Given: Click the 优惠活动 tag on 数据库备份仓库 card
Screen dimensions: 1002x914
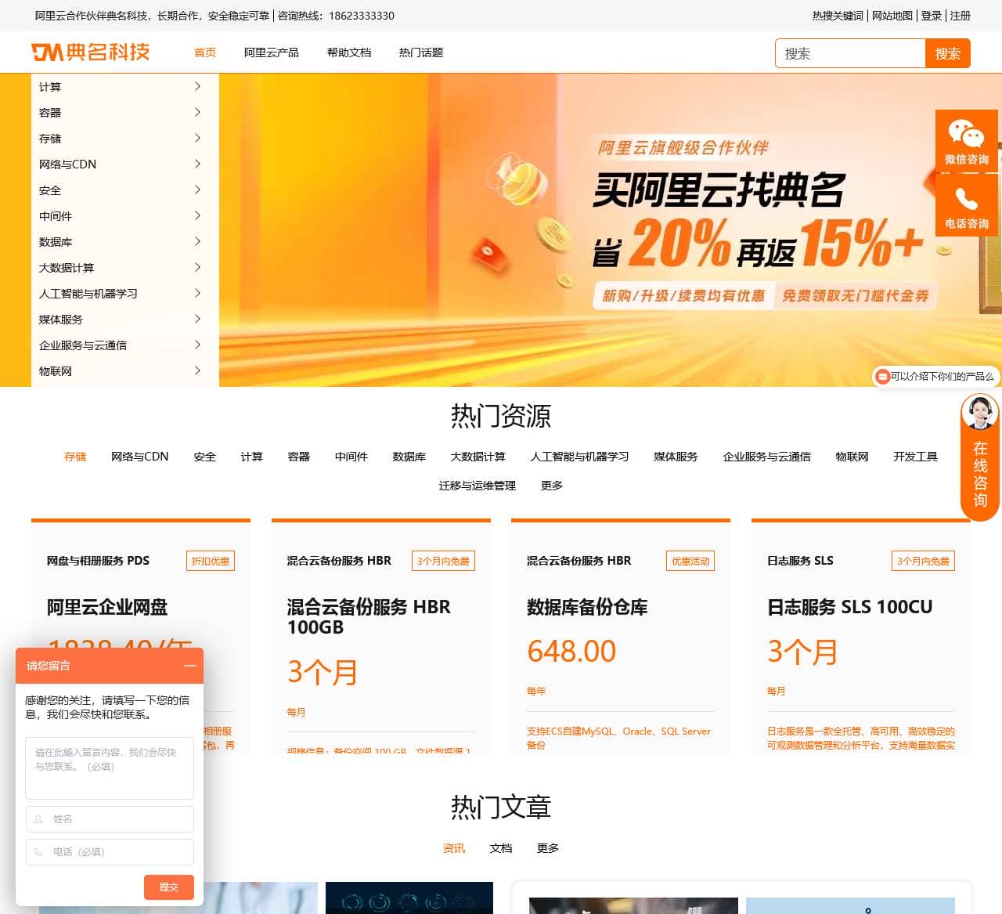Looking at the screenshot, I should tap(690, 561).
